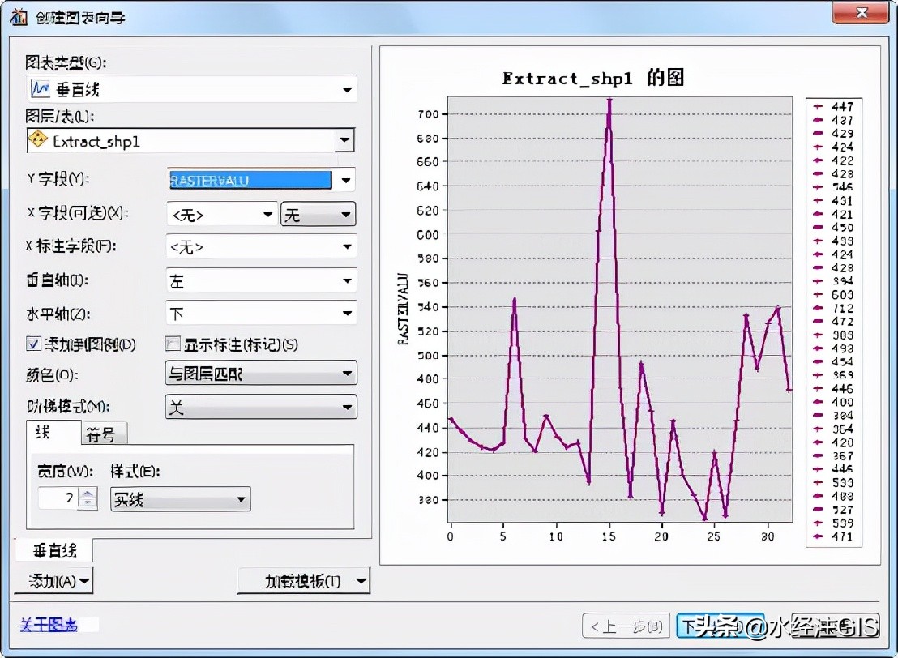
Task: Click the x-axis tick label 15
Action: (x=609, y=536)
